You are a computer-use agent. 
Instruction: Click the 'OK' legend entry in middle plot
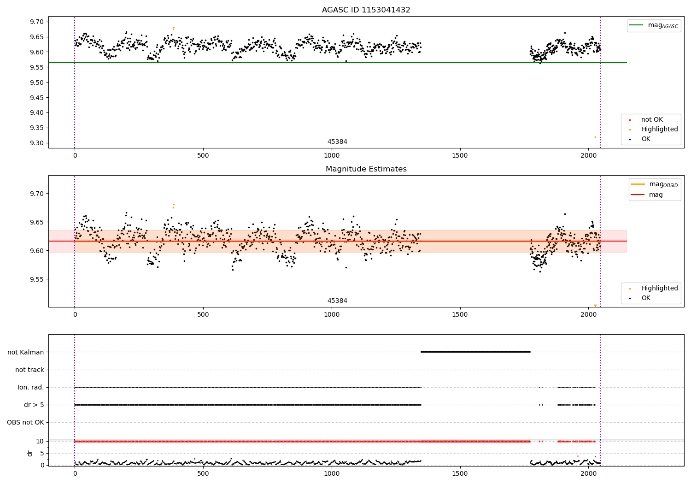(x=646, y=298)
